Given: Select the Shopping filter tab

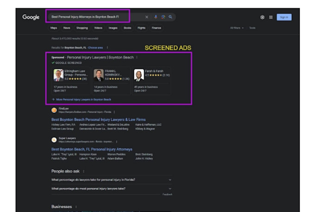Looking at the screenshot, I should [82, 28].
